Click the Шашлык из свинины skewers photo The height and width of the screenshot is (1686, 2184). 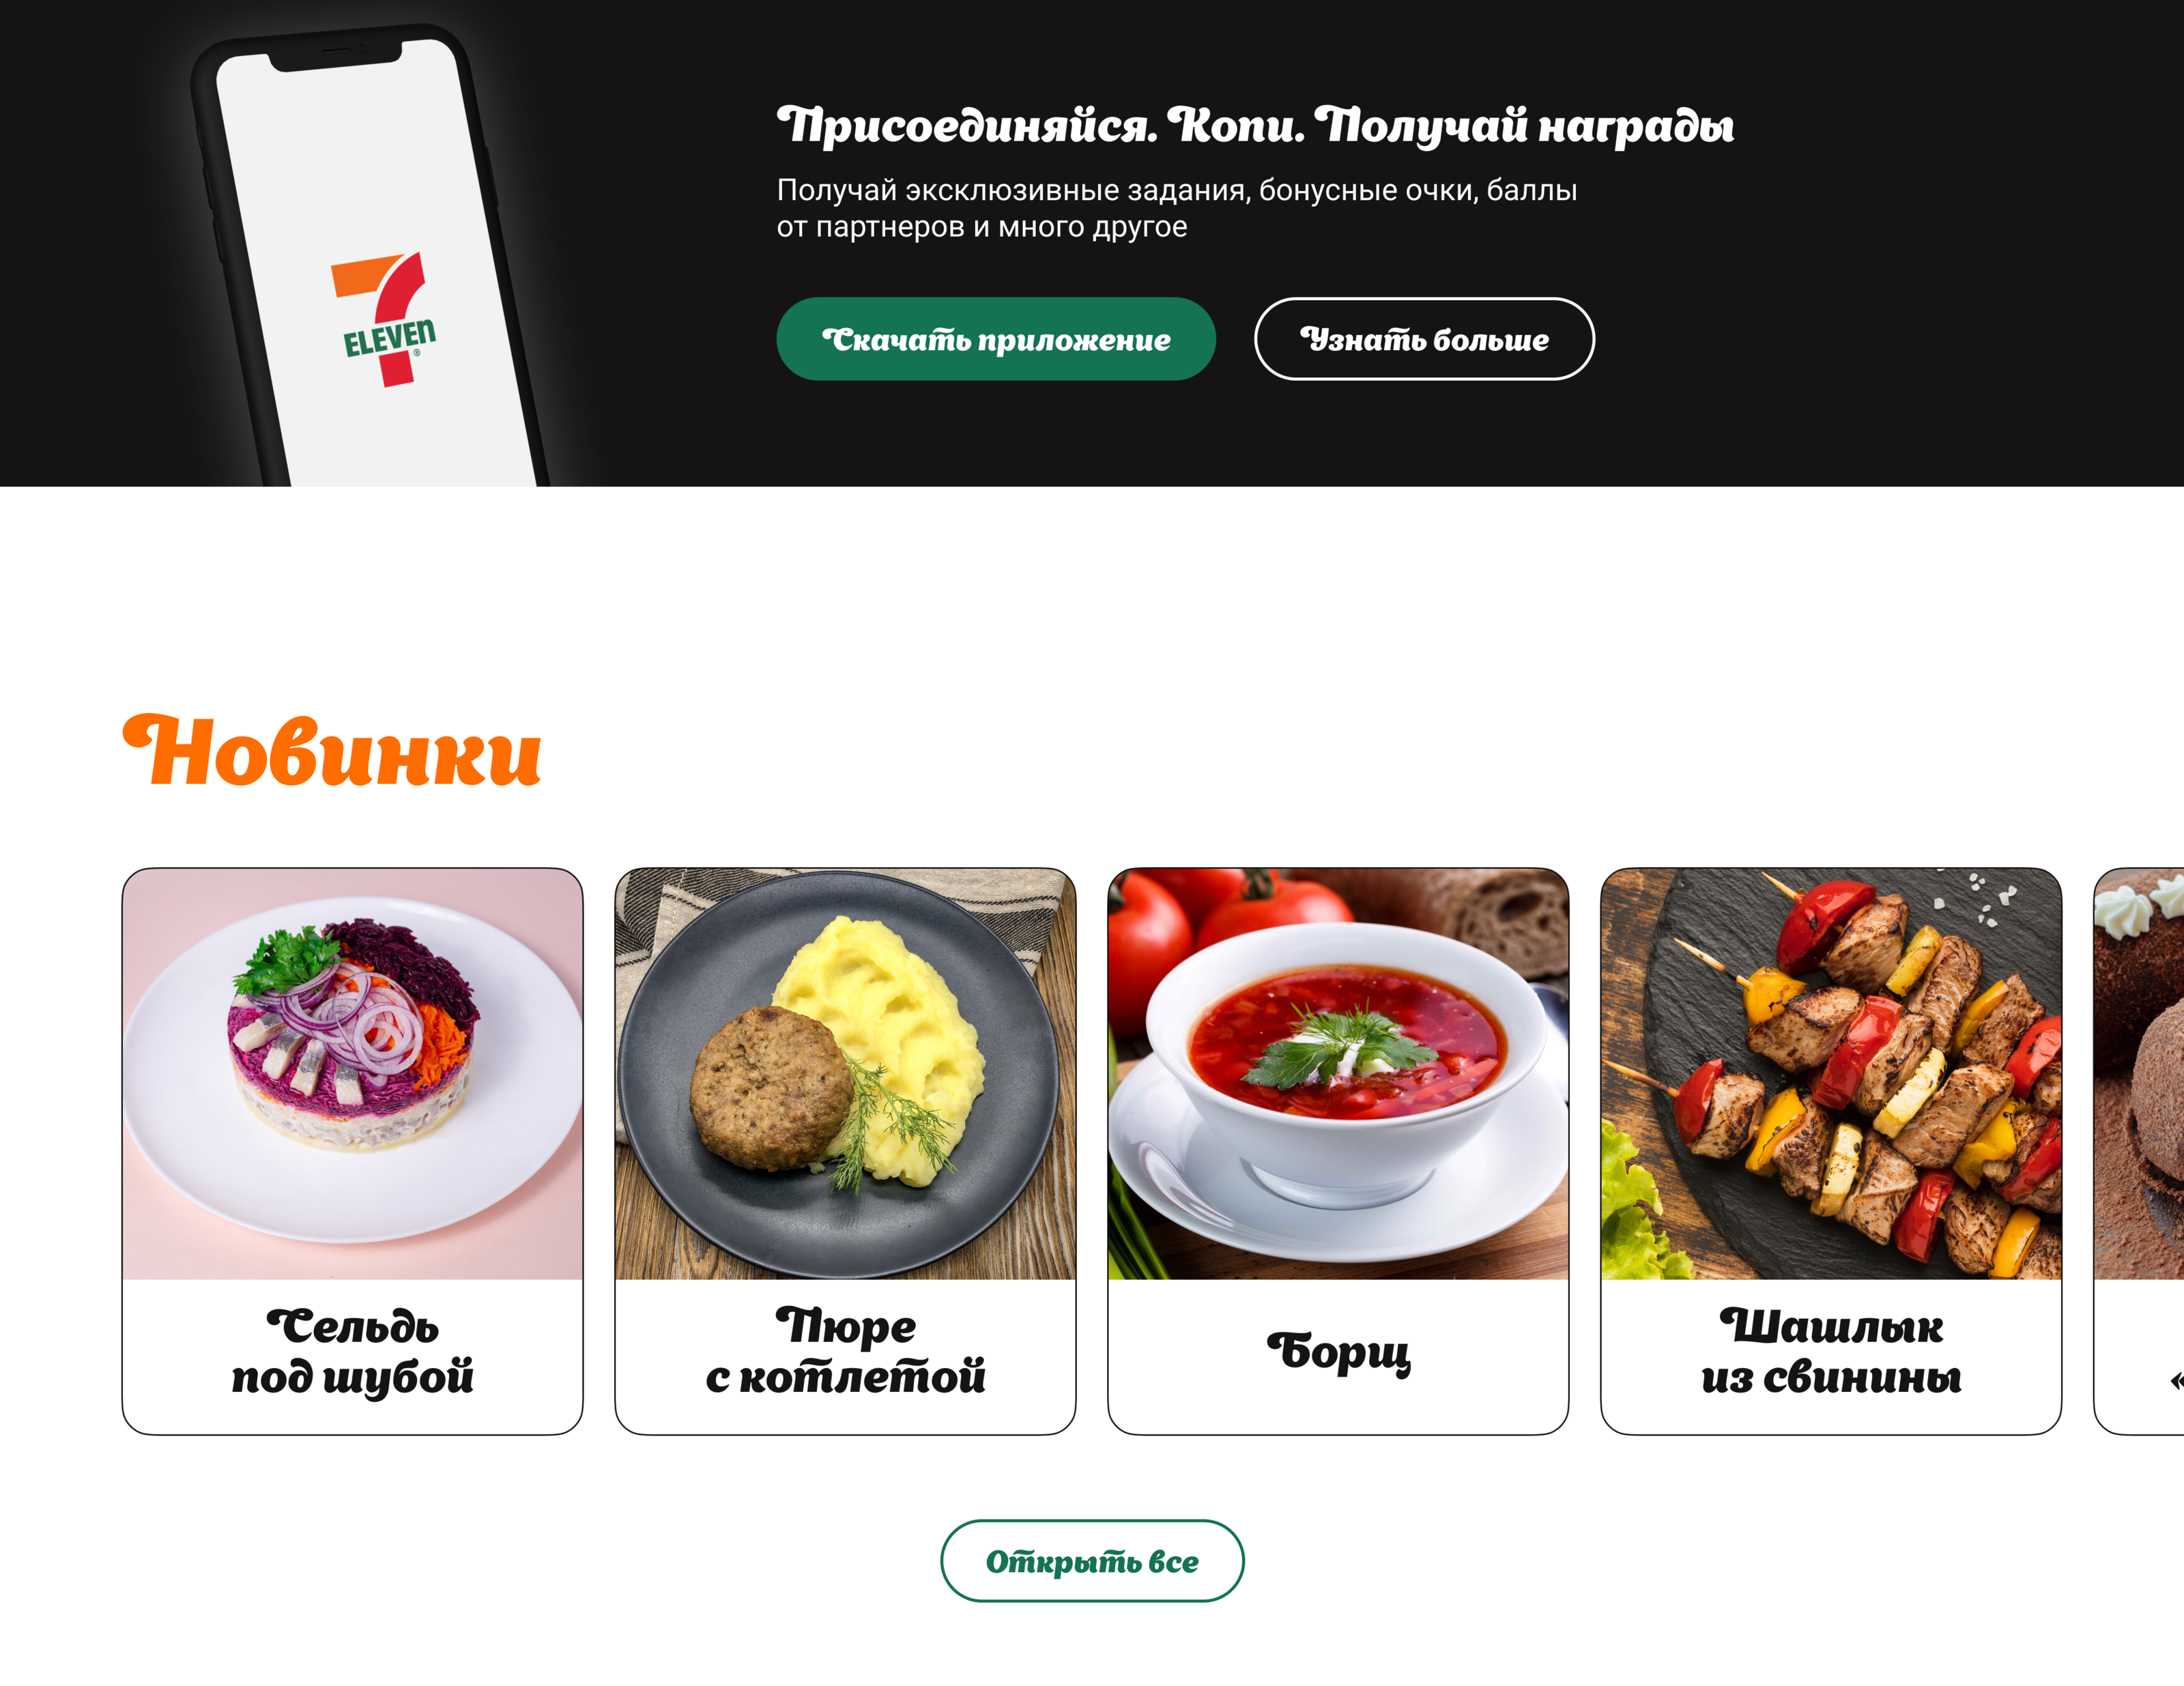pos(1831,1074)
